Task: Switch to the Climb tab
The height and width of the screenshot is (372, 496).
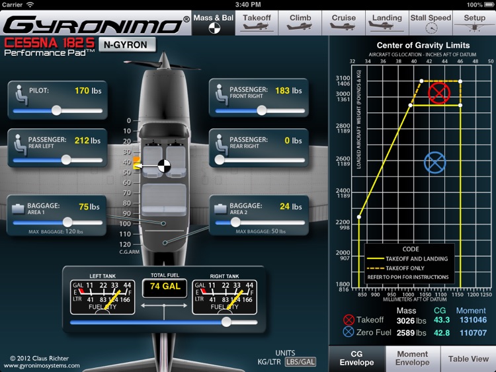Action: pyautogui.click(x=300, y=23)
